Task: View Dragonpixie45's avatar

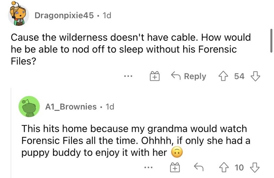Action: (18, 14)
